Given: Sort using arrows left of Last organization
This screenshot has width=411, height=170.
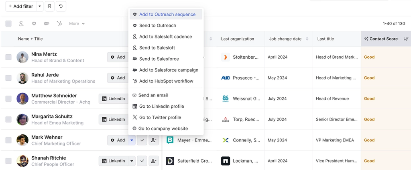Looking at the screenshot, I should (211, 39).
